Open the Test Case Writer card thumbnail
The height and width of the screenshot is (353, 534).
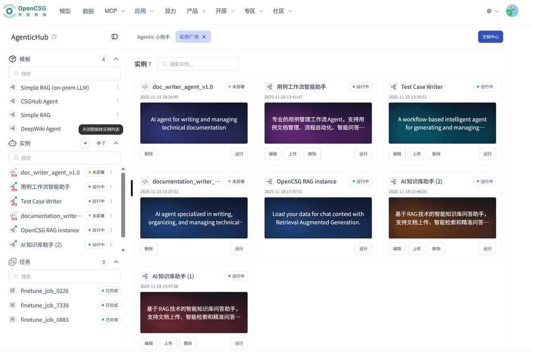pos(442,123)
